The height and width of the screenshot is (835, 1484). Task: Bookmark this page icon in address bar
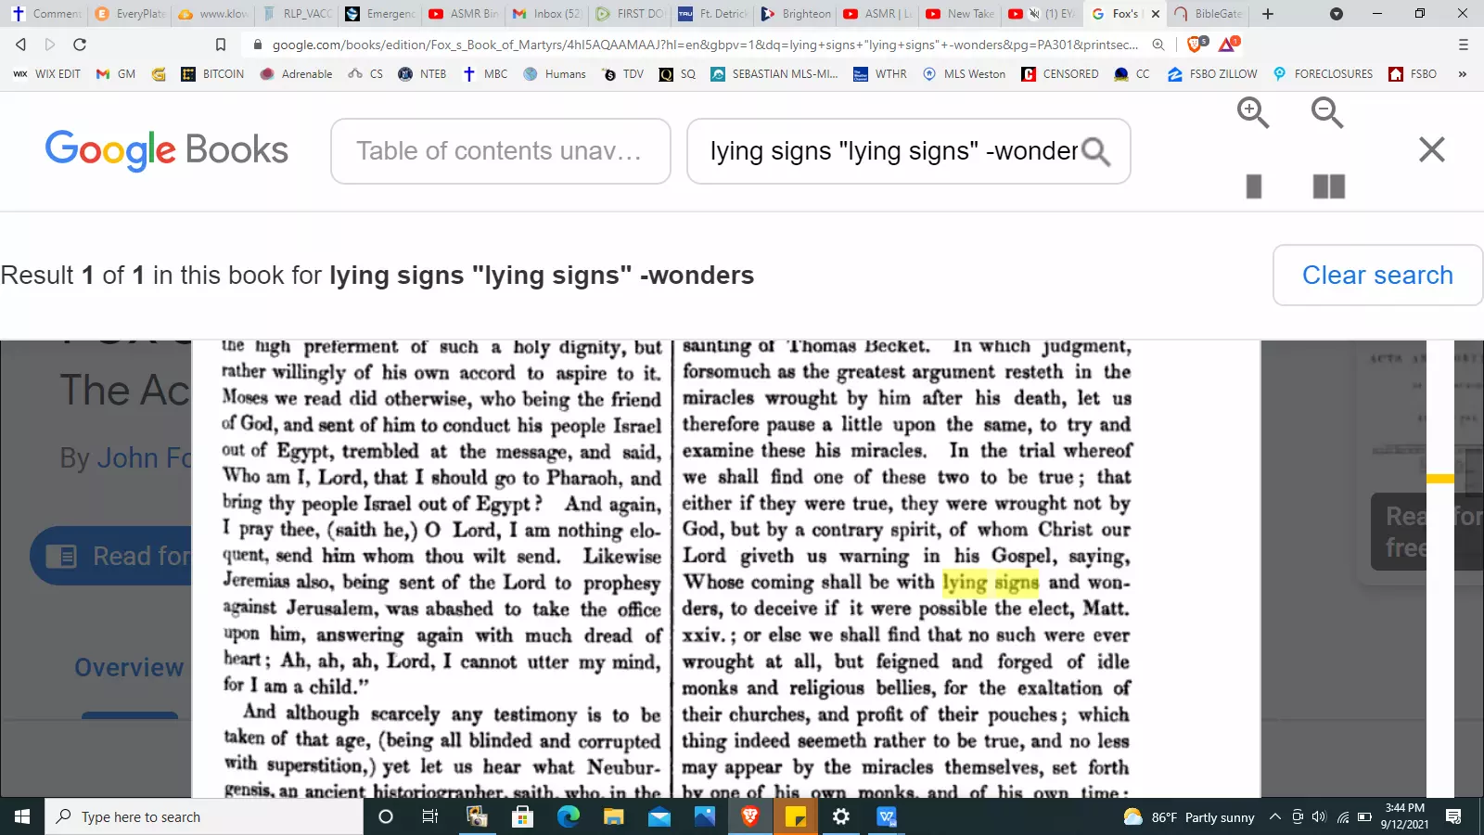pyautogui.click(x=221, y=45)
